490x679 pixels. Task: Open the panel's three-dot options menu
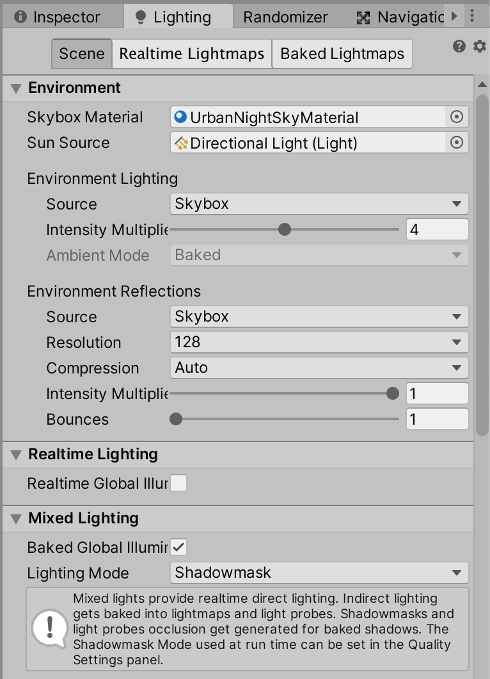click(x=473, y=16)
